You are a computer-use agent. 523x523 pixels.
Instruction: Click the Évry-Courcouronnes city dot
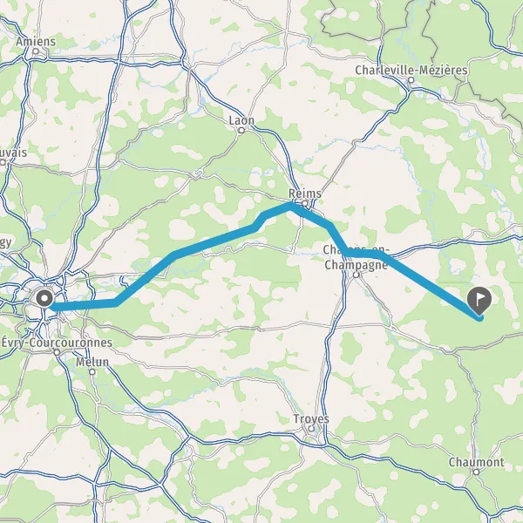coord(57,352)
